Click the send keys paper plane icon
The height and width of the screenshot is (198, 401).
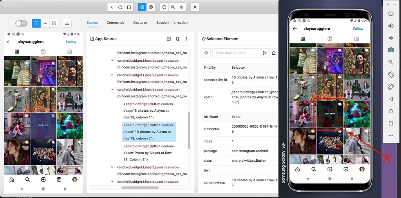click(265, 53)
